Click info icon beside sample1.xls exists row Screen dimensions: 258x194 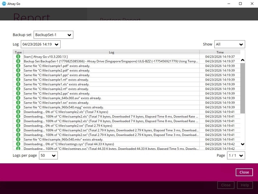coord(18,84)
